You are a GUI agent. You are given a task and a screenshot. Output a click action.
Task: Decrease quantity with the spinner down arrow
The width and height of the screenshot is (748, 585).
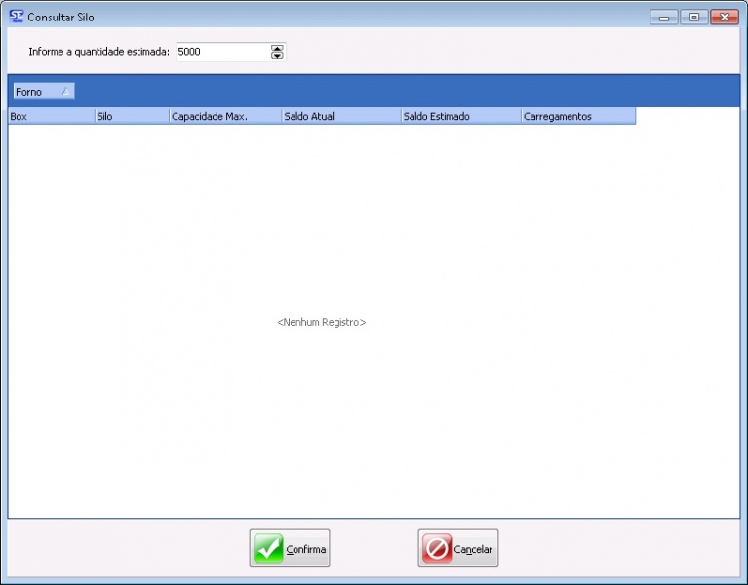tap(277, 56)
